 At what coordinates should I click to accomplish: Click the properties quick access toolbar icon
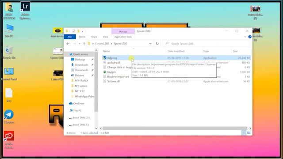tap(74, 31)
